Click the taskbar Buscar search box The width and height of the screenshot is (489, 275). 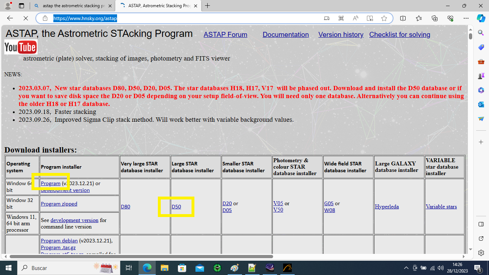click(69, 268)
